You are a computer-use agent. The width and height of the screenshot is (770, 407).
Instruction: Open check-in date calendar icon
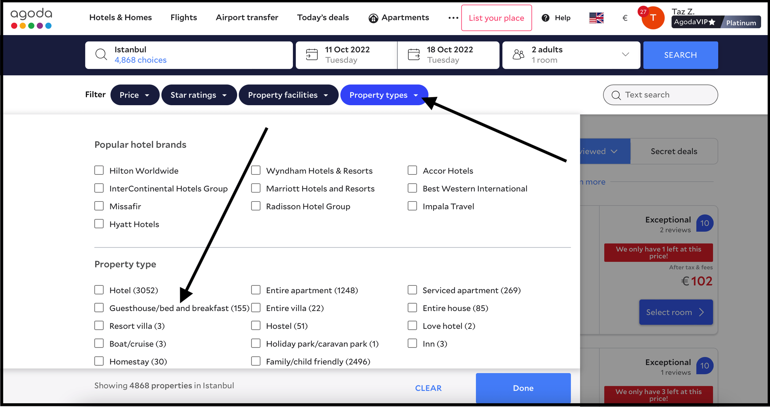pos(311,54)
